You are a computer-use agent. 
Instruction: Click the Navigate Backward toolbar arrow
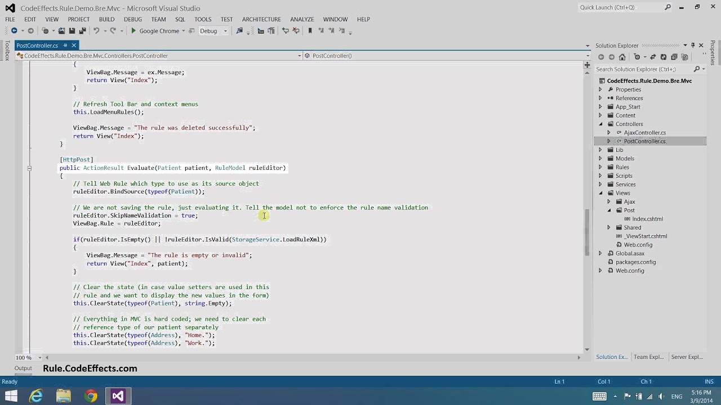(14, 31)
